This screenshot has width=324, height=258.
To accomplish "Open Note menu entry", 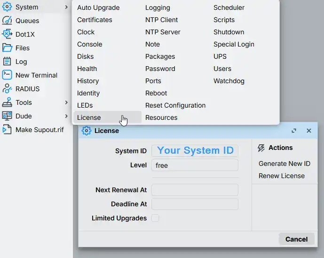I will (x=152, y=44).
